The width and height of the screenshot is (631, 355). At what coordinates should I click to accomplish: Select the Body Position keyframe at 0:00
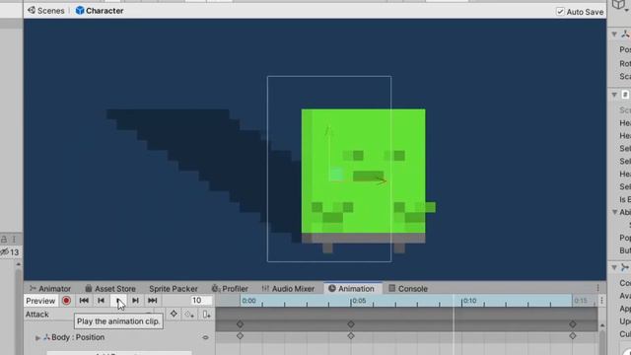click(x=240, y=335)
